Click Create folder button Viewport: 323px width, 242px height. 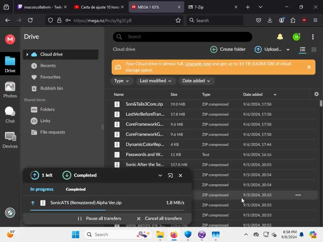tap(228, 49)
